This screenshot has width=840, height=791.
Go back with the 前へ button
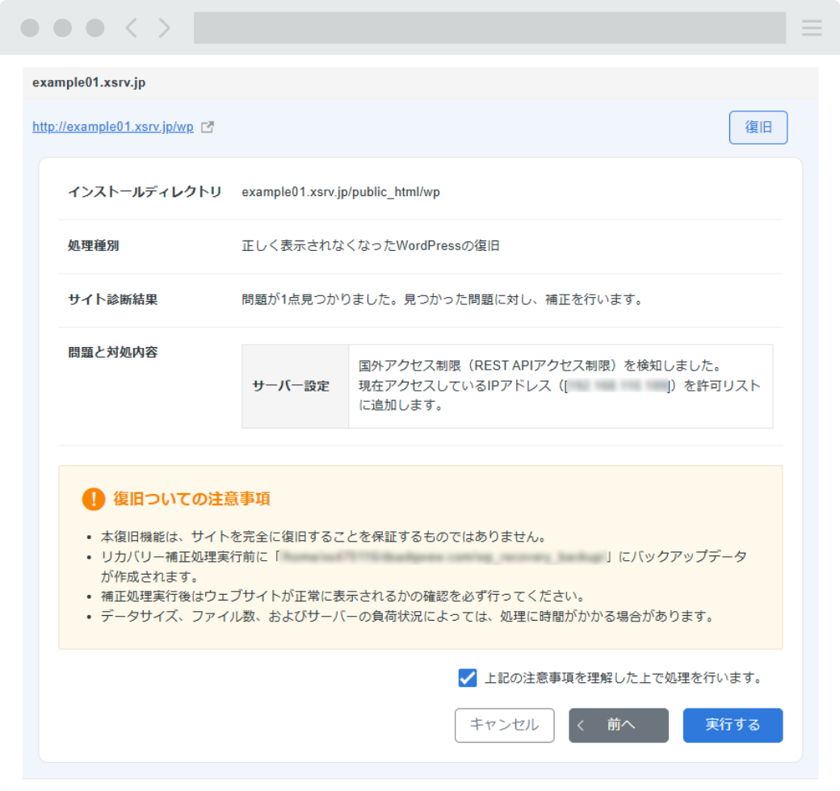619,725
